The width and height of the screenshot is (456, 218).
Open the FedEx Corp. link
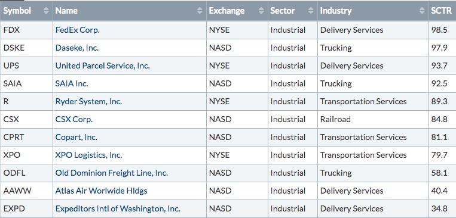[77, 30]
